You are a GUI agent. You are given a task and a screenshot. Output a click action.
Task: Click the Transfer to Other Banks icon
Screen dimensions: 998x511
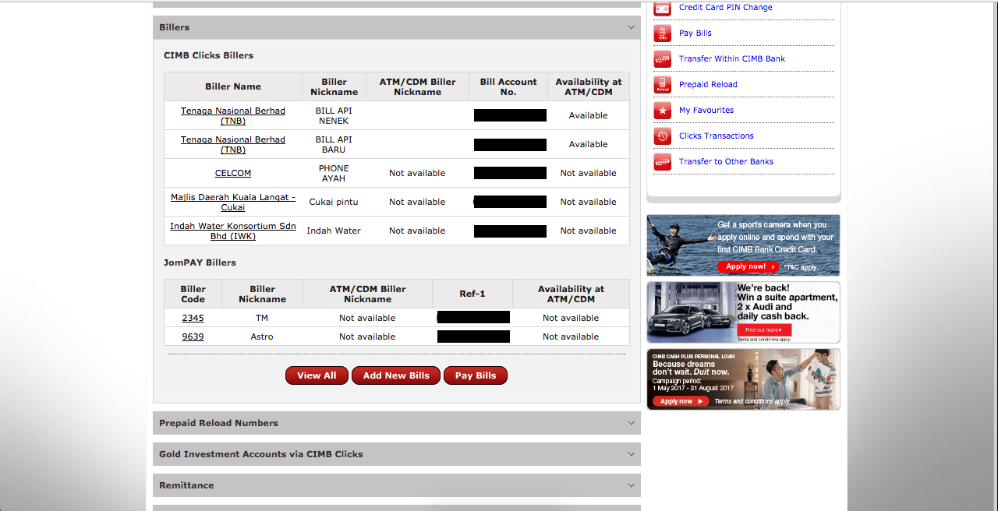(662, 161)
